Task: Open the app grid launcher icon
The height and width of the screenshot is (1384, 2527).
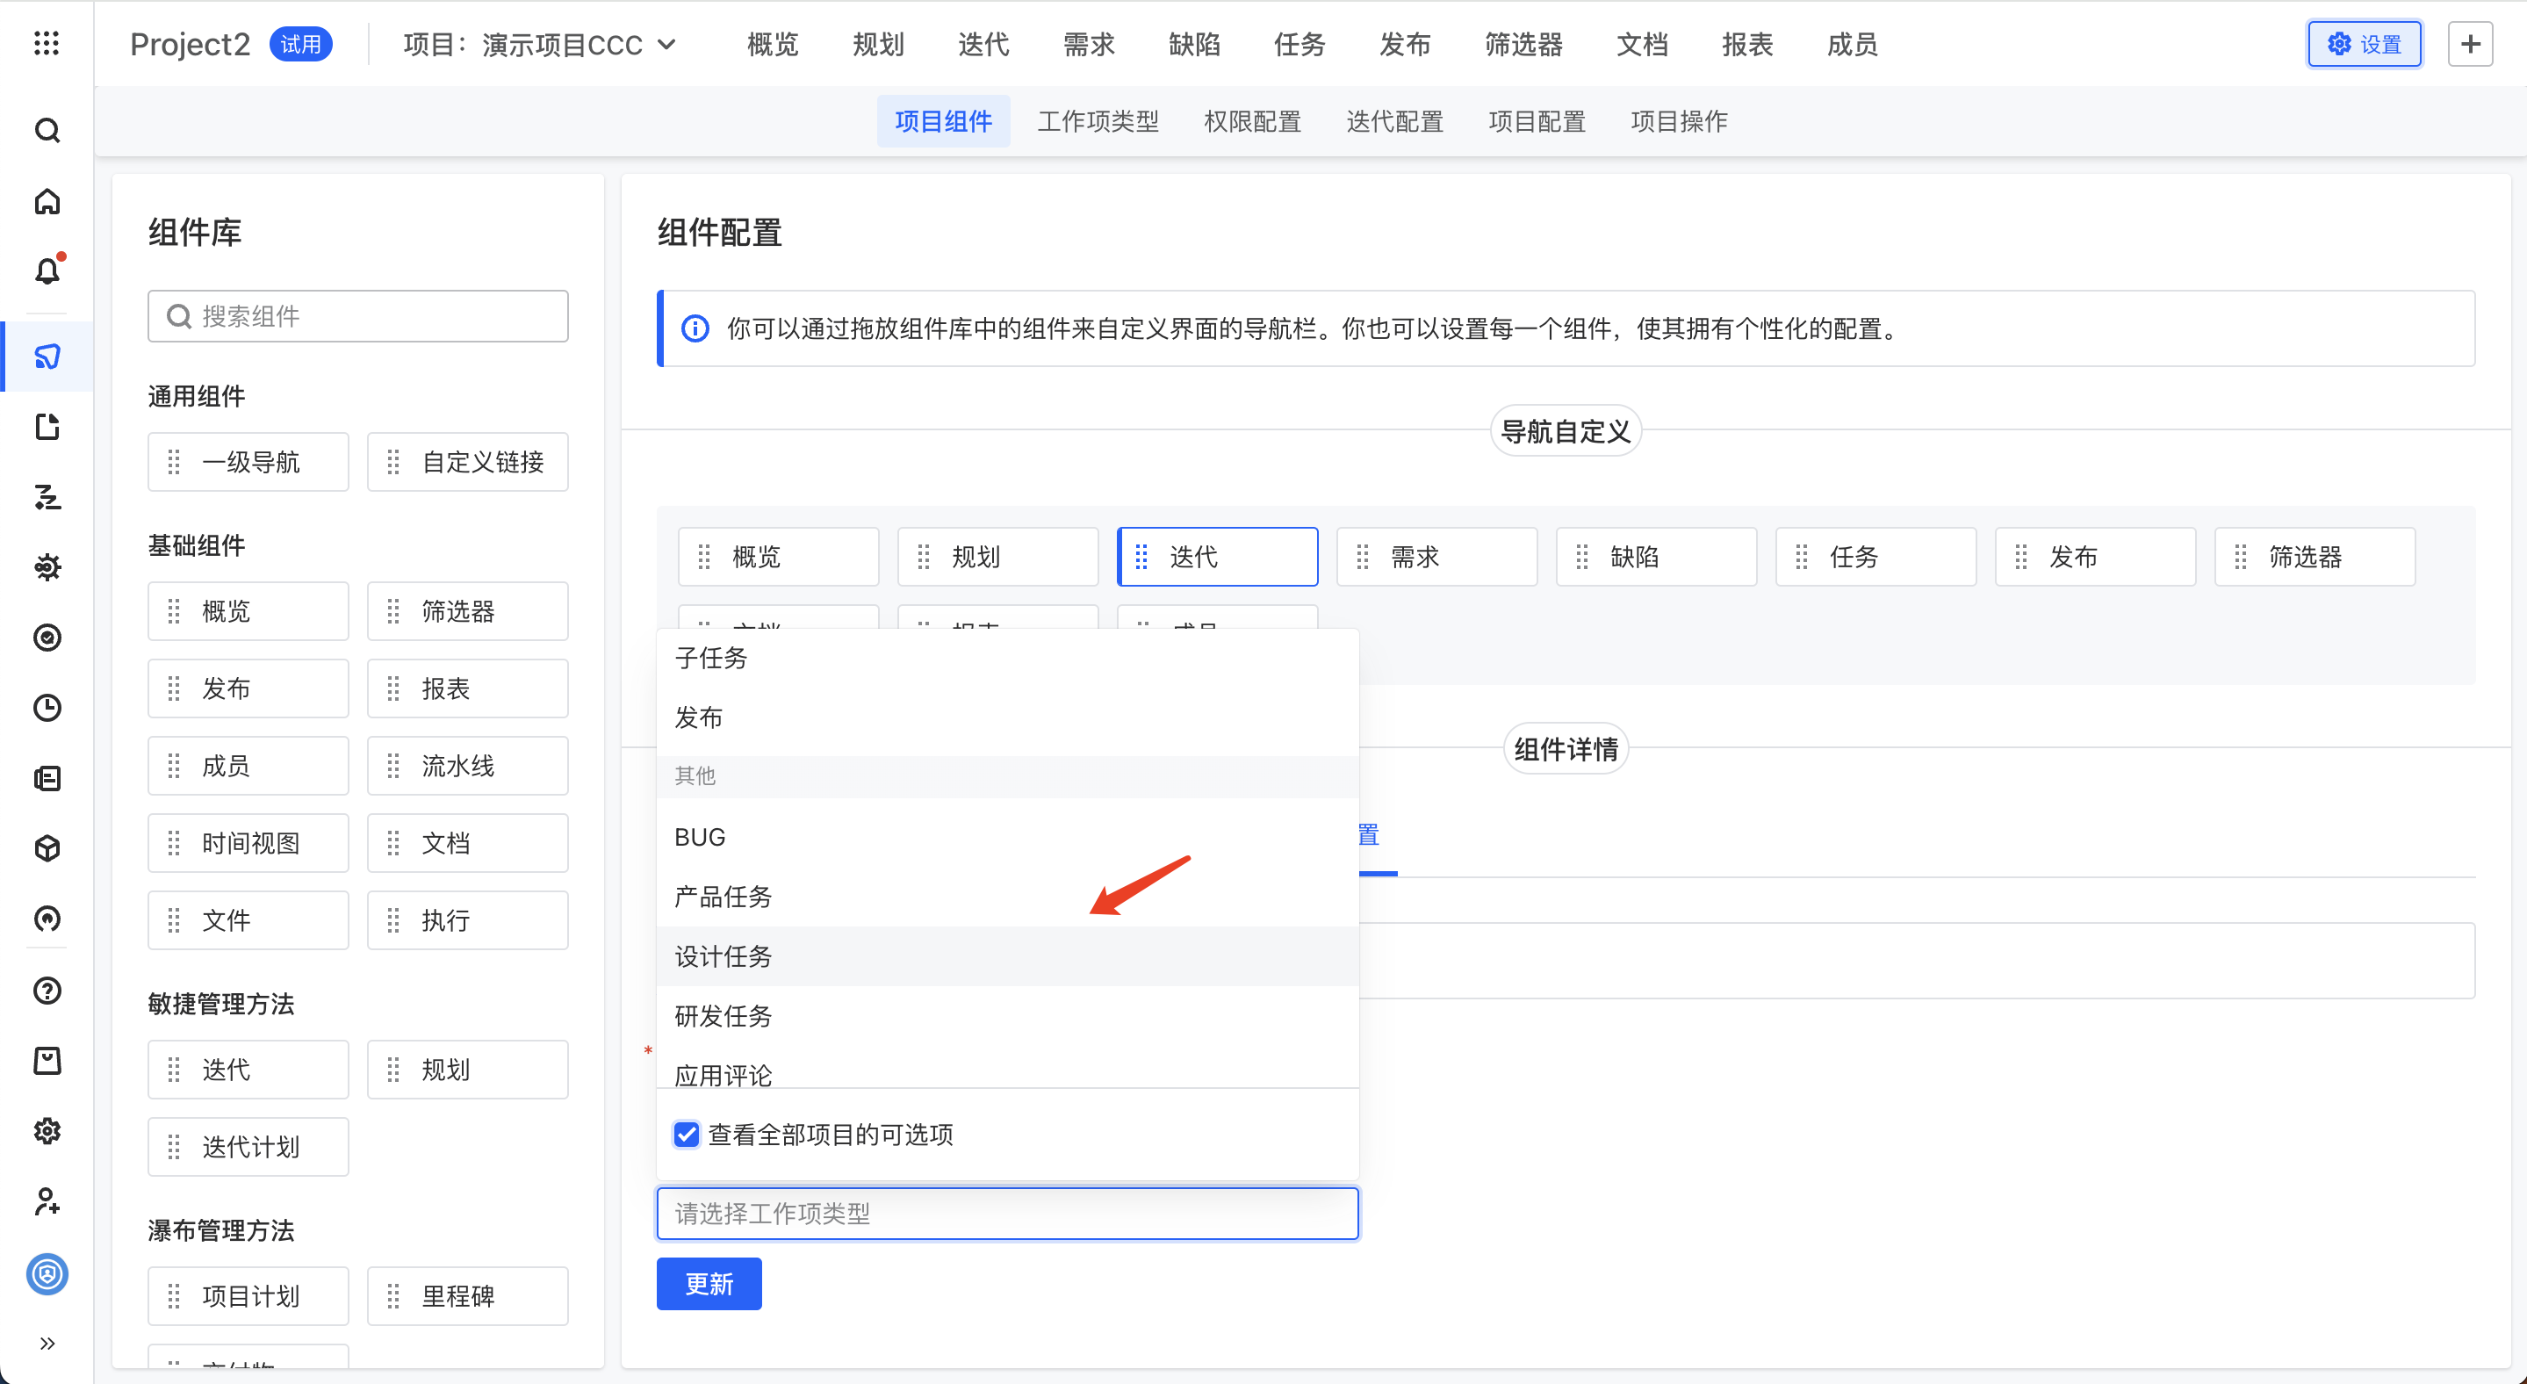Action: point(47,43)
